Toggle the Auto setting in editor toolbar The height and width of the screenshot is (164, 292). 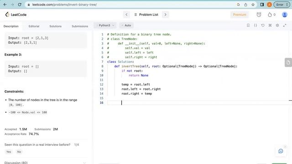pyautogui.click(x=126, y=26)
